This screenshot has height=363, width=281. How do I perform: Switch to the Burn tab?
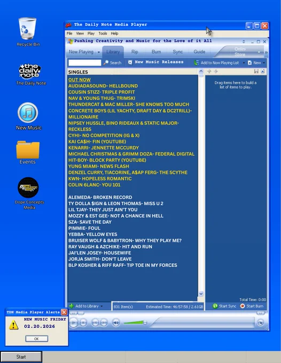[x=156, y=52]
